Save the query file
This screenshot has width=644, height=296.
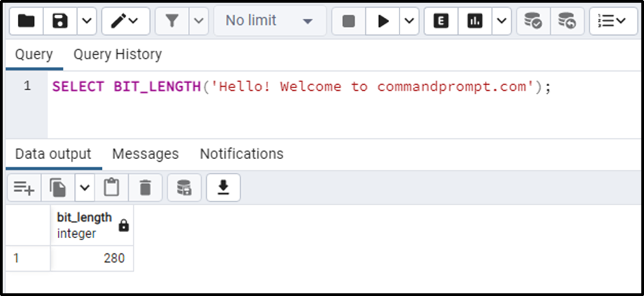point(60,21)
